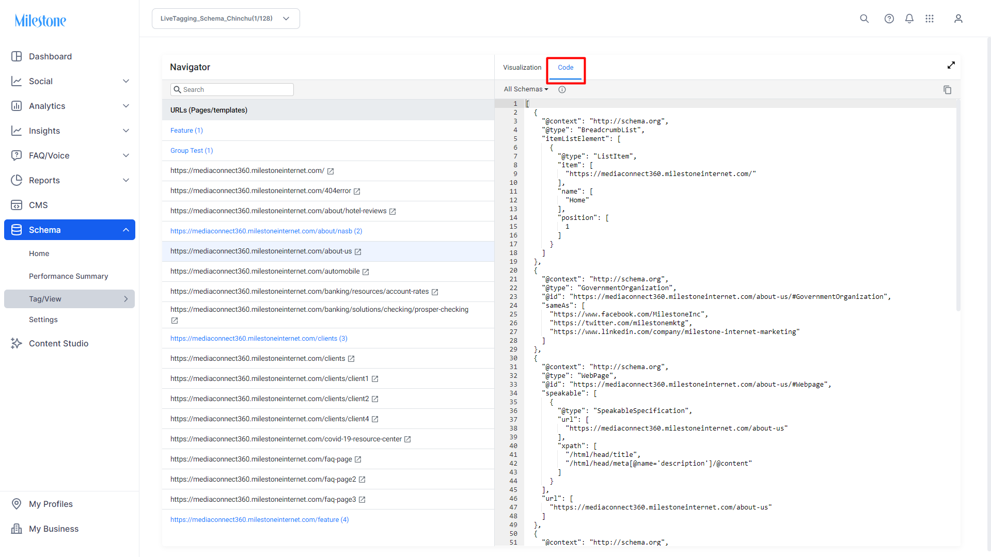Expand the Social sidebar menu

pos(126,81)
